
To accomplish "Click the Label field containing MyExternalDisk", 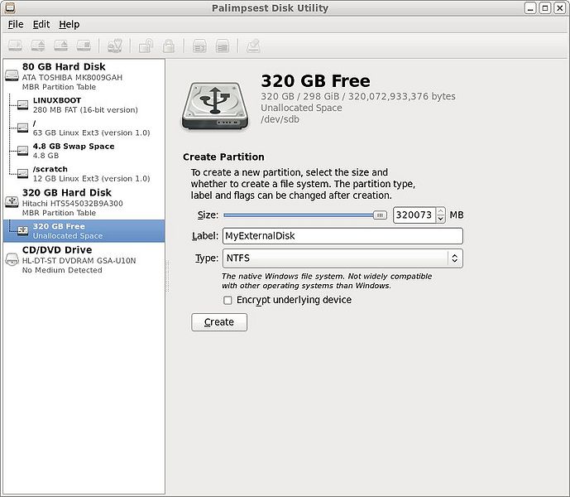I will [342, 236].
